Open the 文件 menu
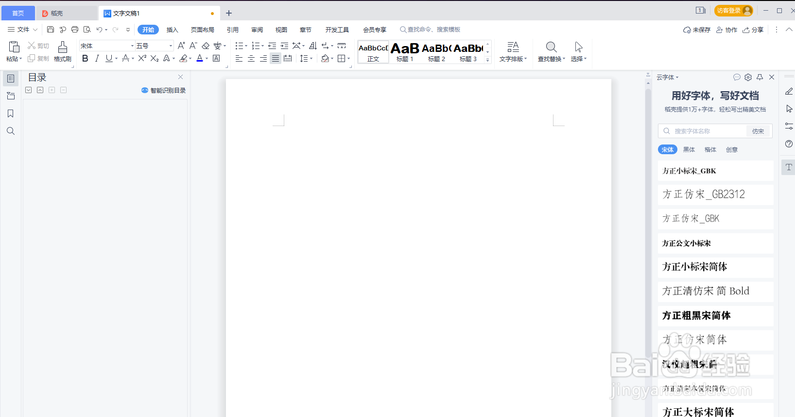 point(22,30)
